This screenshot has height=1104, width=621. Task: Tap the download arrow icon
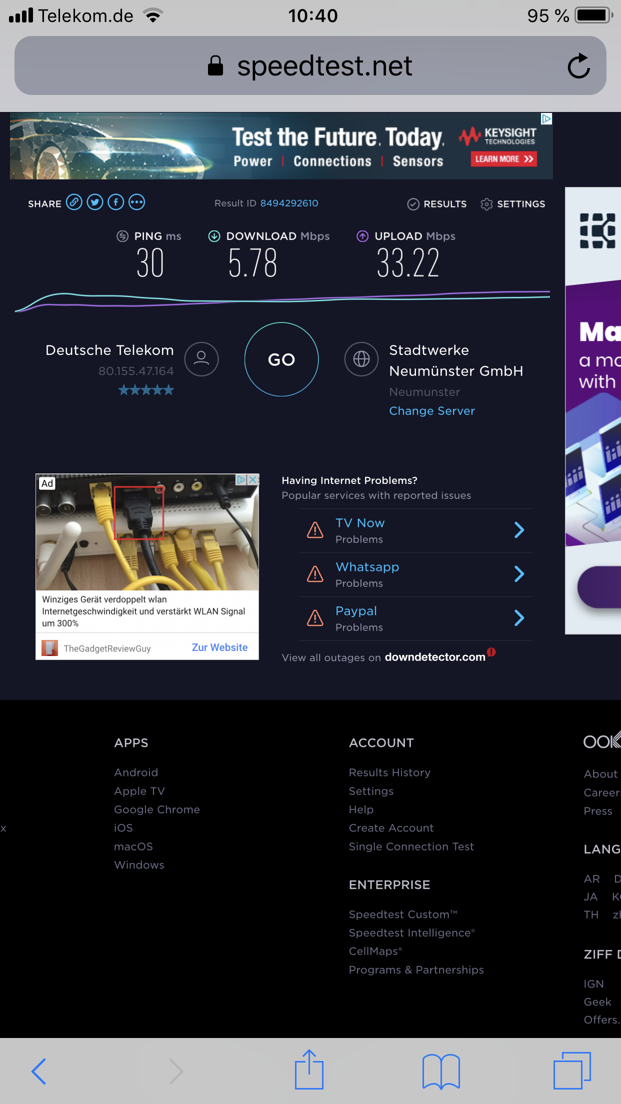(214, 236)
